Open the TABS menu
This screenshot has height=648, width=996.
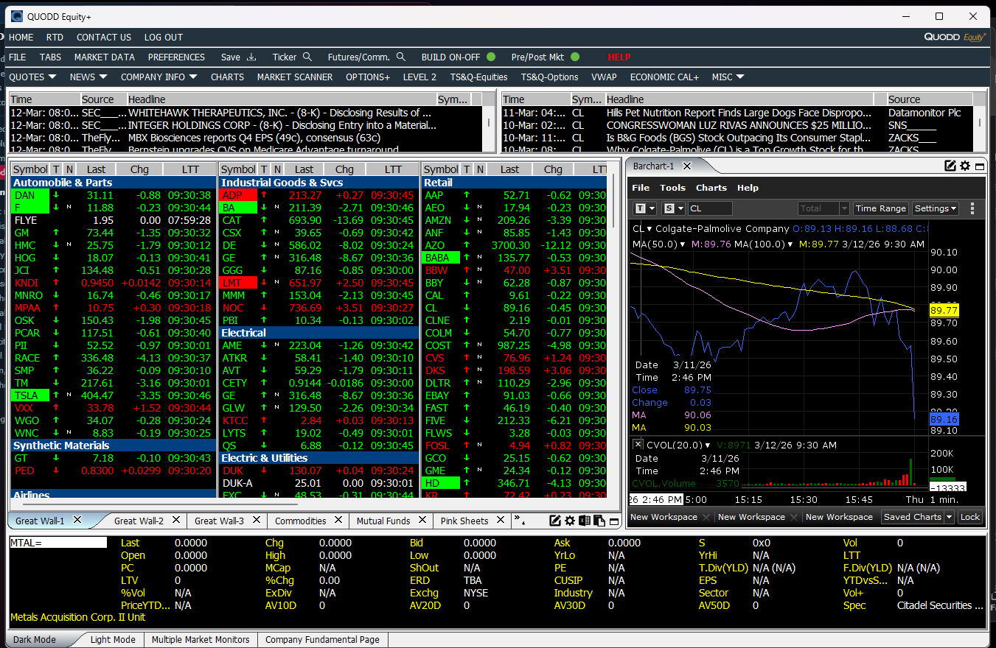(50, 57)
